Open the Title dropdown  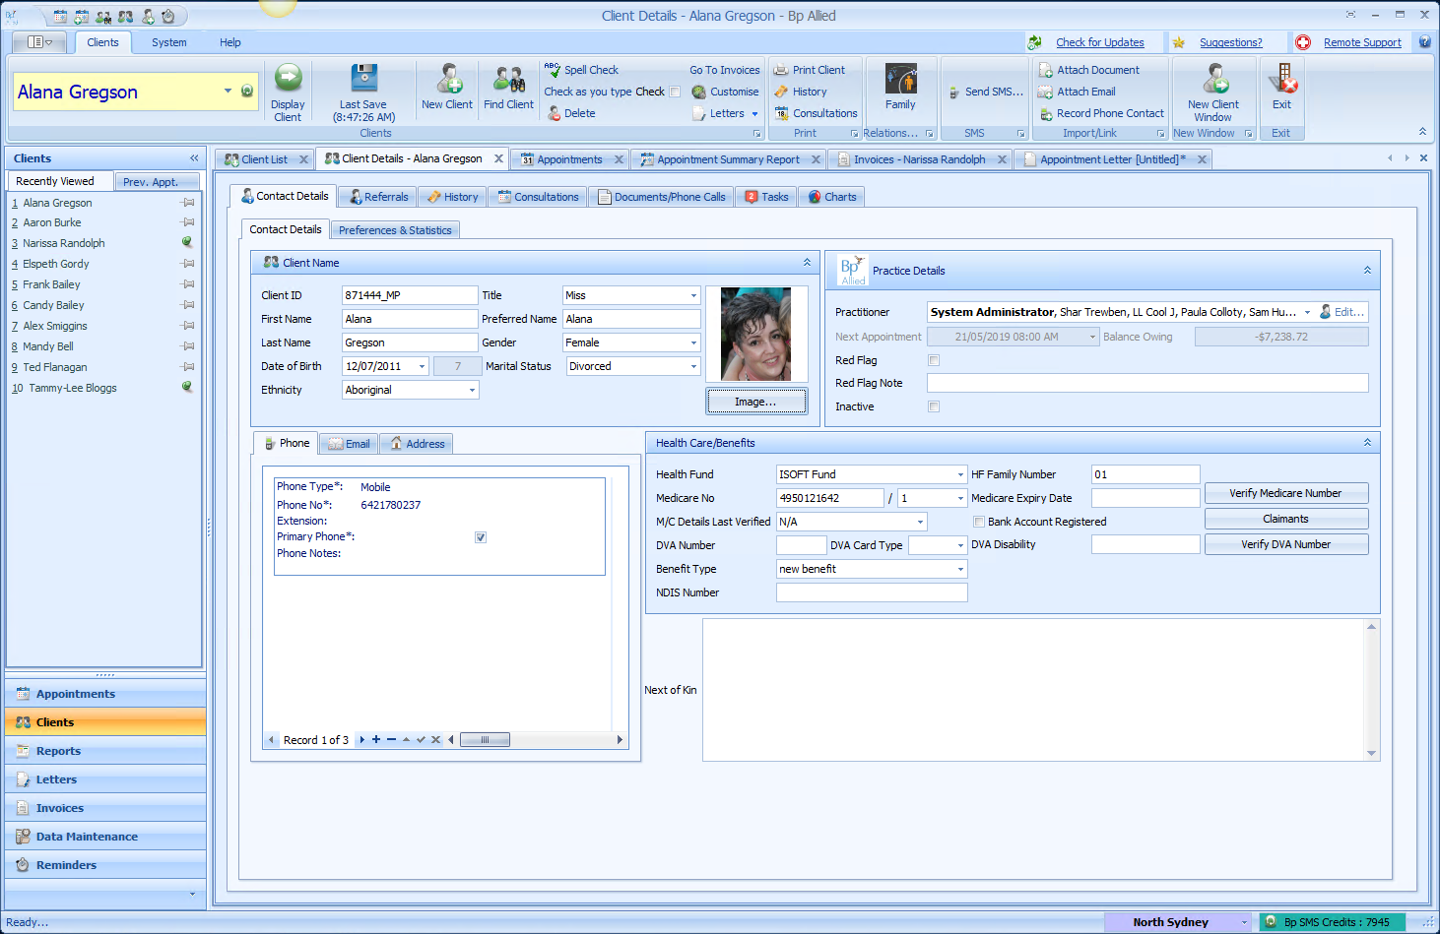coord(693,295)
